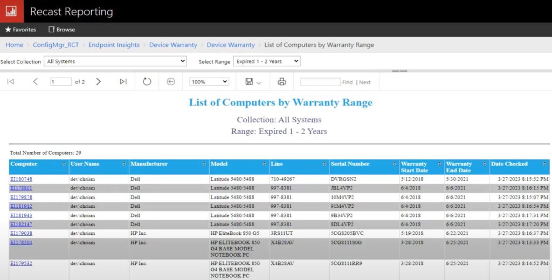This screenshot has height=280, width=552.
Task: Open Favorites menu
Action: pyautogui.click(x=20, y=30)
